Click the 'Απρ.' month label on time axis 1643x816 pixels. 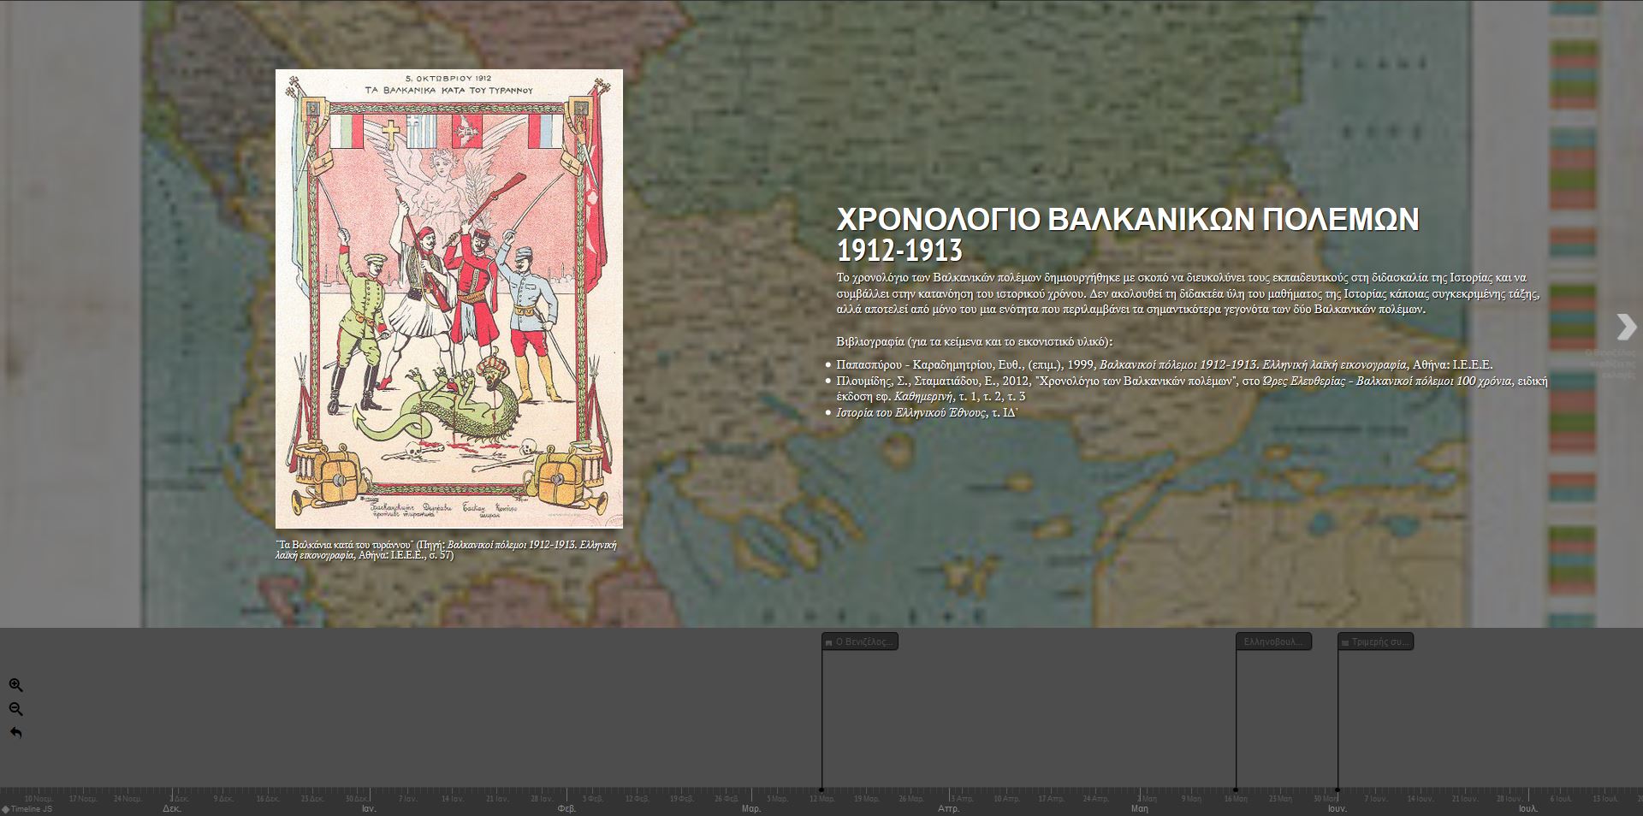click(948, 808)
